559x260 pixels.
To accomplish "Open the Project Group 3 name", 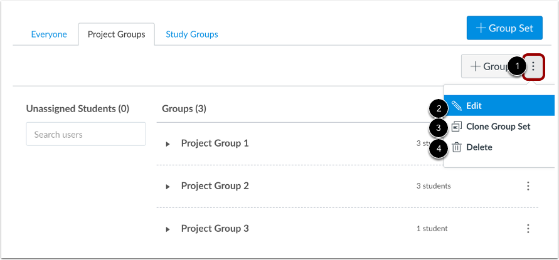I will click(x=215, y=228).
